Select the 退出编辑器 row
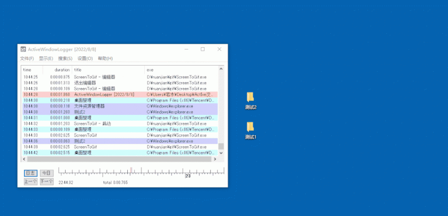The height and width of the screenshot is (216, 448). [120, 83]
